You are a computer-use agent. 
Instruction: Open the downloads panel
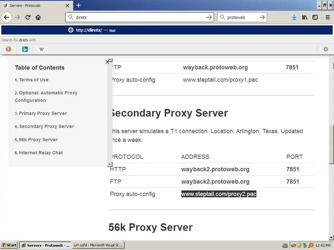294,17
